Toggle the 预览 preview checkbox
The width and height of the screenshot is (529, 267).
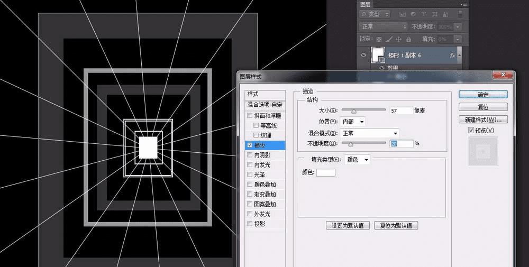[471, 131]
